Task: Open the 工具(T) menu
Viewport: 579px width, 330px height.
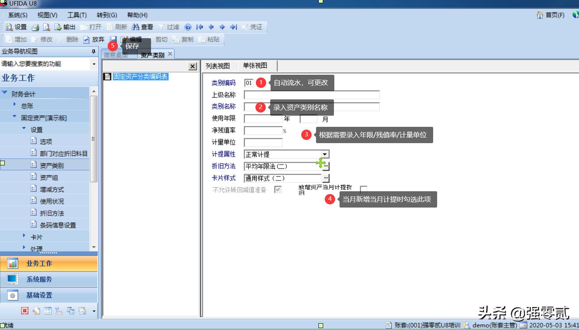Action: coord(77,15)
